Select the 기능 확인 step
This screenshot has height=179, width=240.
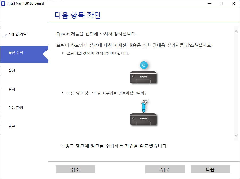16,108
